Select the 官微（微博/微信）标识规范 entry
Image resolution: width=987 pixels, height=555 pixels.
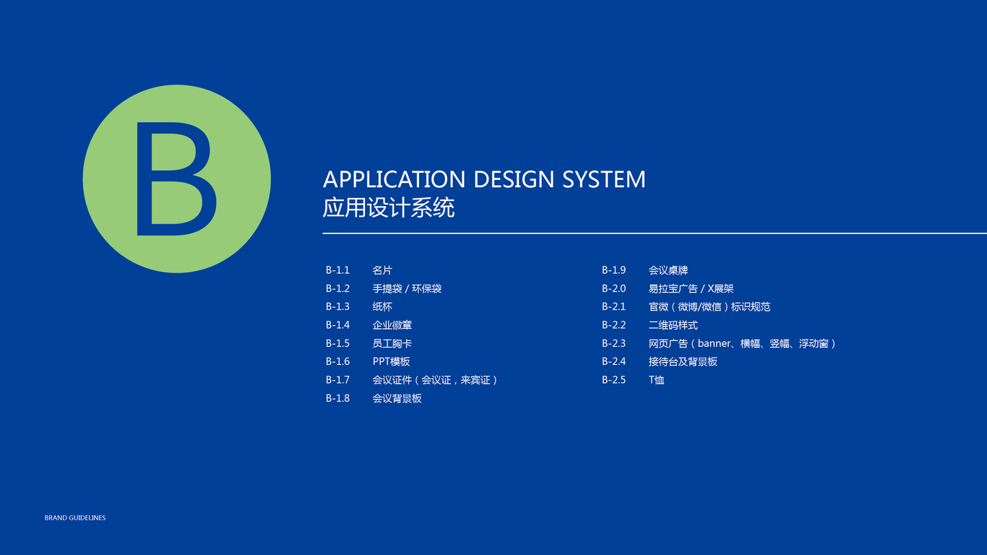[x=710, y=306]
